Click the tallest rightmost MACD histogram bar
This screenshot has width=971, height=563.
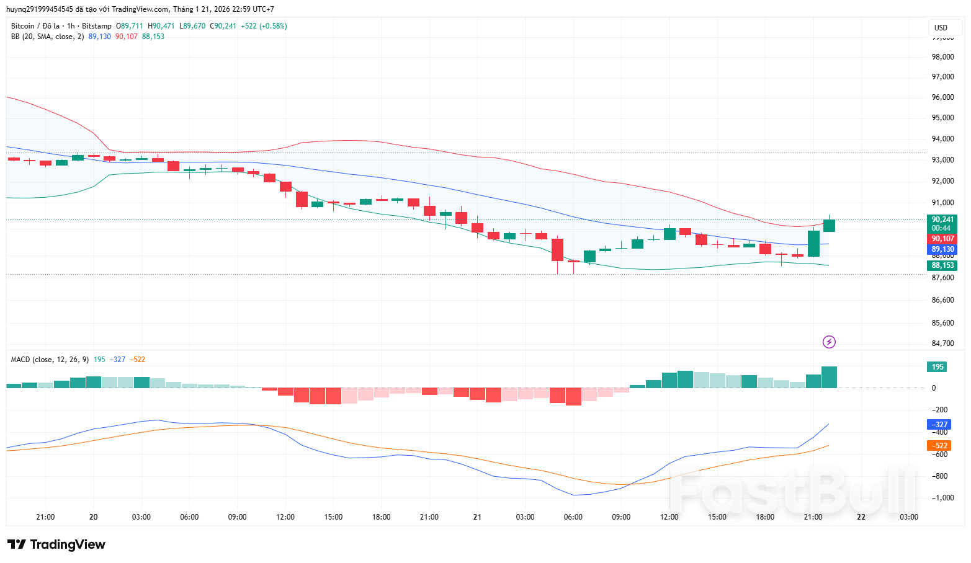pos(829,377)
